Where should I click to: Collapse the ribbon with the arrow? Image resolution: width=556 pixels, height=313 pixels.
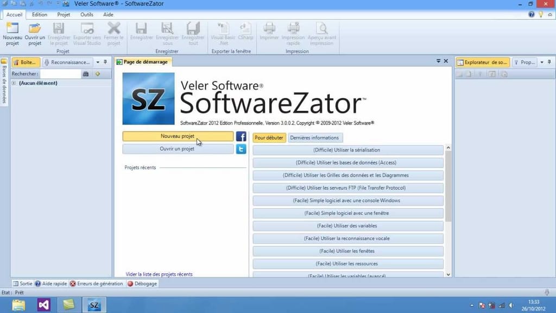550,15
